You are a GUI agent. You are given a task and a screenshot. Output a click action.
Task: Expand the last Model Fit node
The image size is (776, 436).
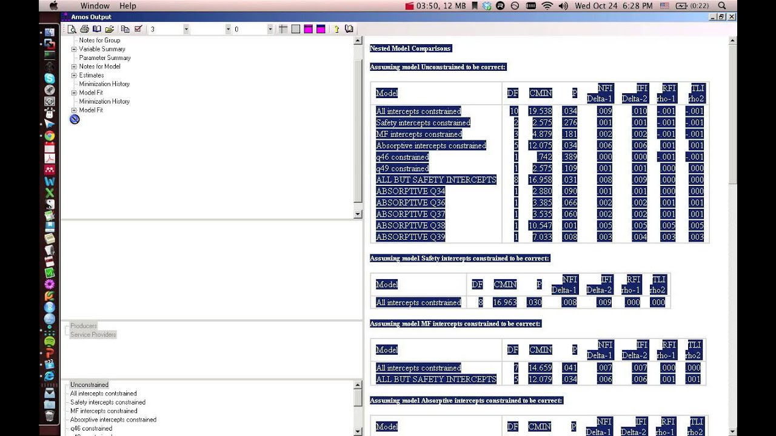point(74,110)
